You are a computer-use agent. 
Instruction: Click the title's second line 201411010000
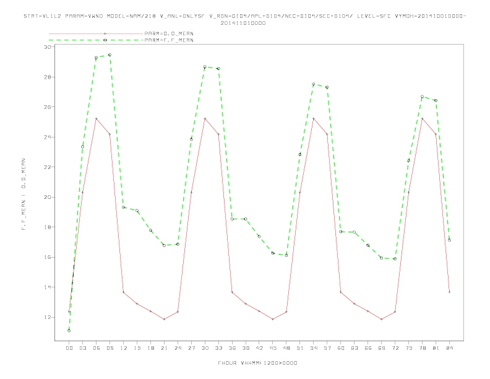(243, 23)
